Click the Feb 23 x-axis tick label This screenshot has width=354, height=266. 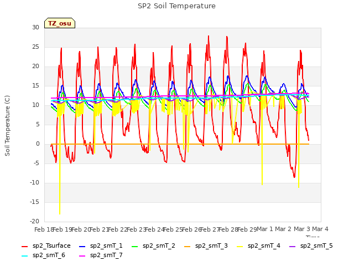click(x=136, y=229)
